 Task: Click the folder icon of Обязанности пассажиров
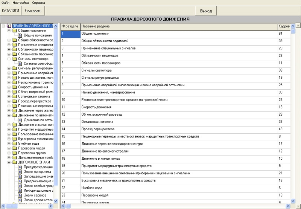15,54
